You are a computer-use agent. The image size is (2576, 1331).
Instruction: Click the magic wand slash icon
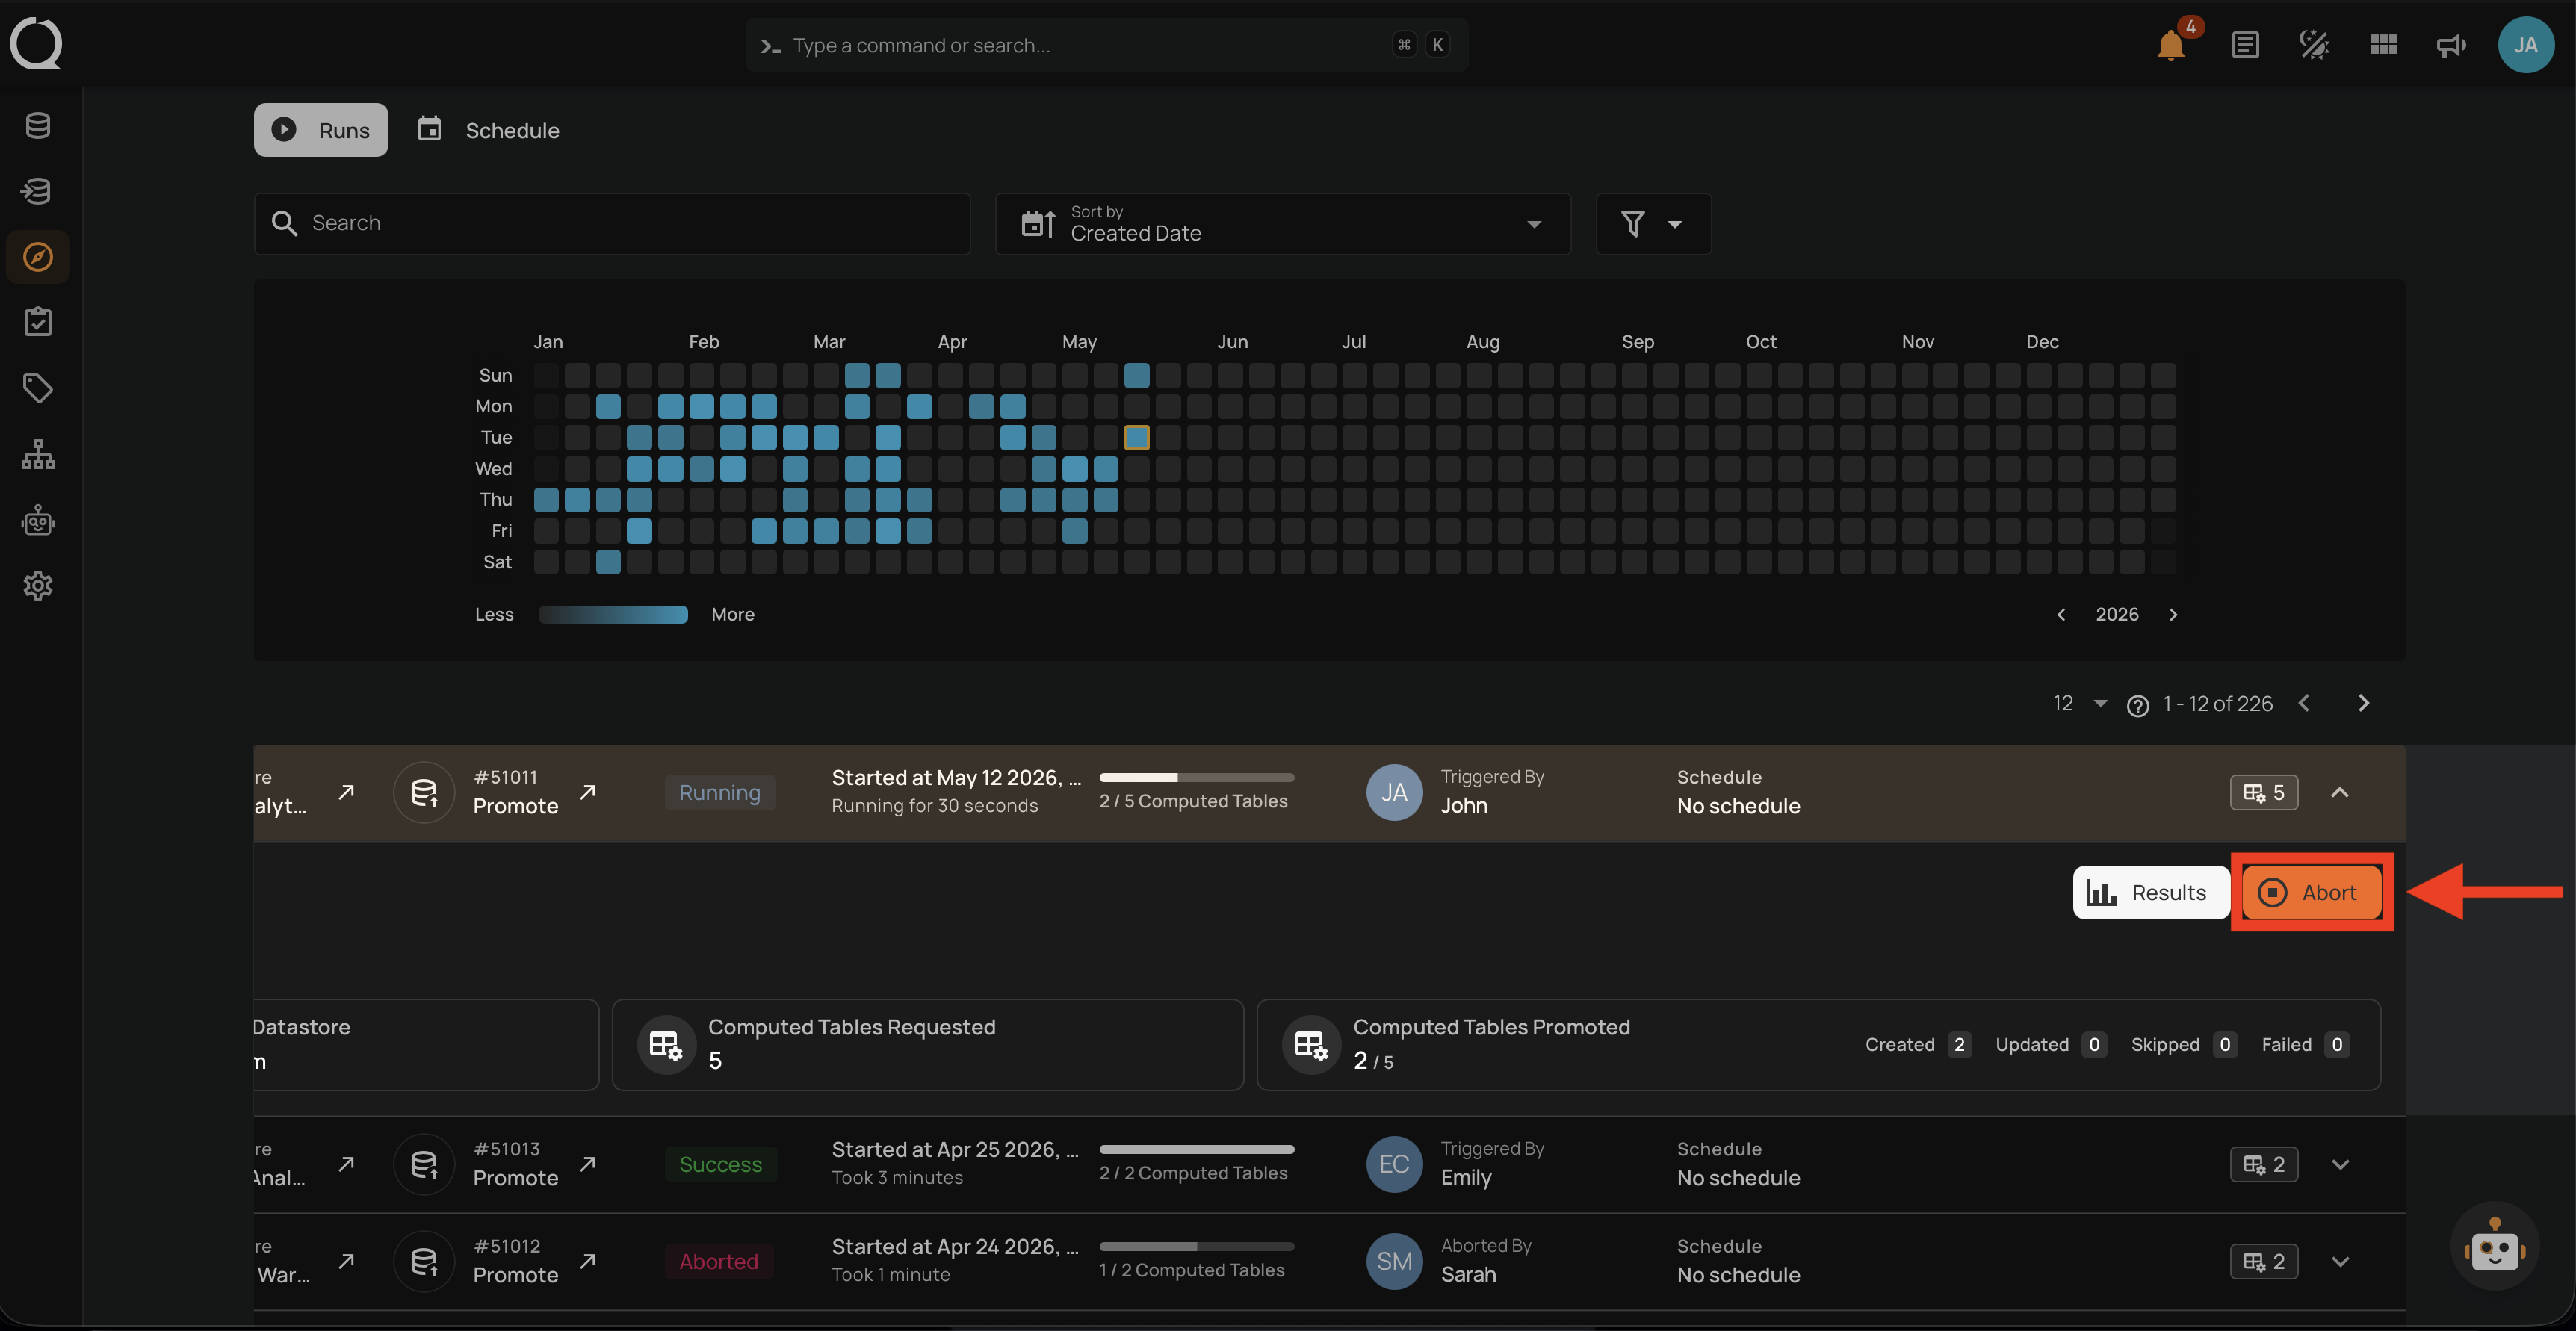[2314, 45]
